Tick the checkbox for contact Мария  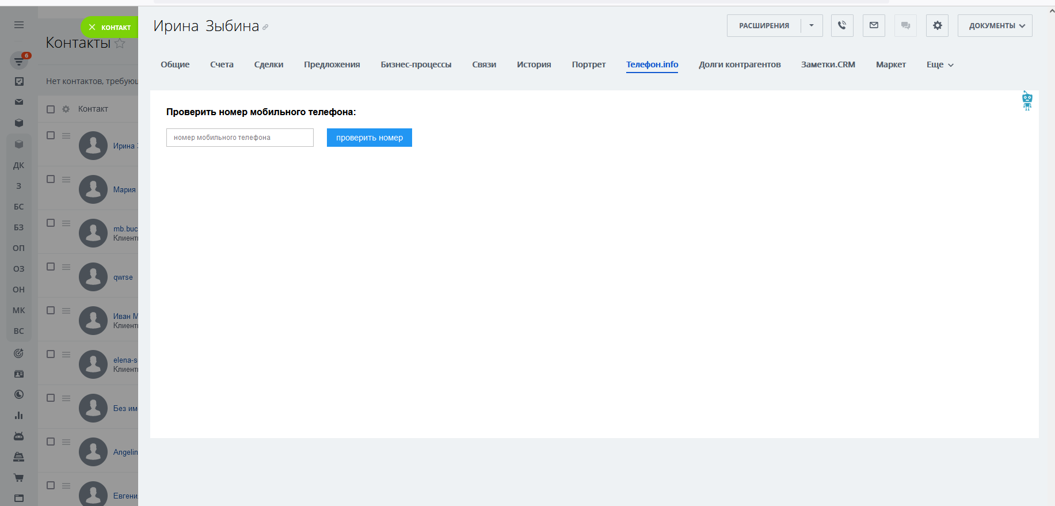click(x=51, y=179)
